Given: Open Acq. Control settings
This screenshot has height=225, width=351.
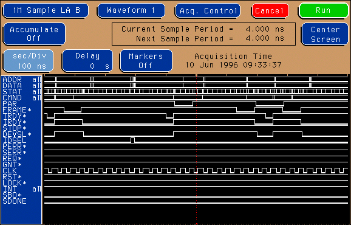Looking at the screenshot, I should 208,10.
